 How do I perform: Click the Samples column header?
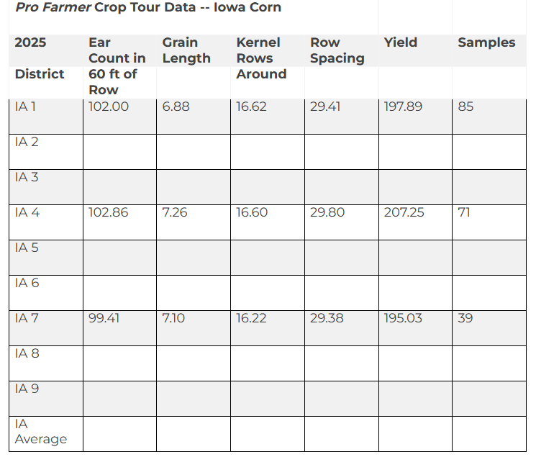(486, 42)
